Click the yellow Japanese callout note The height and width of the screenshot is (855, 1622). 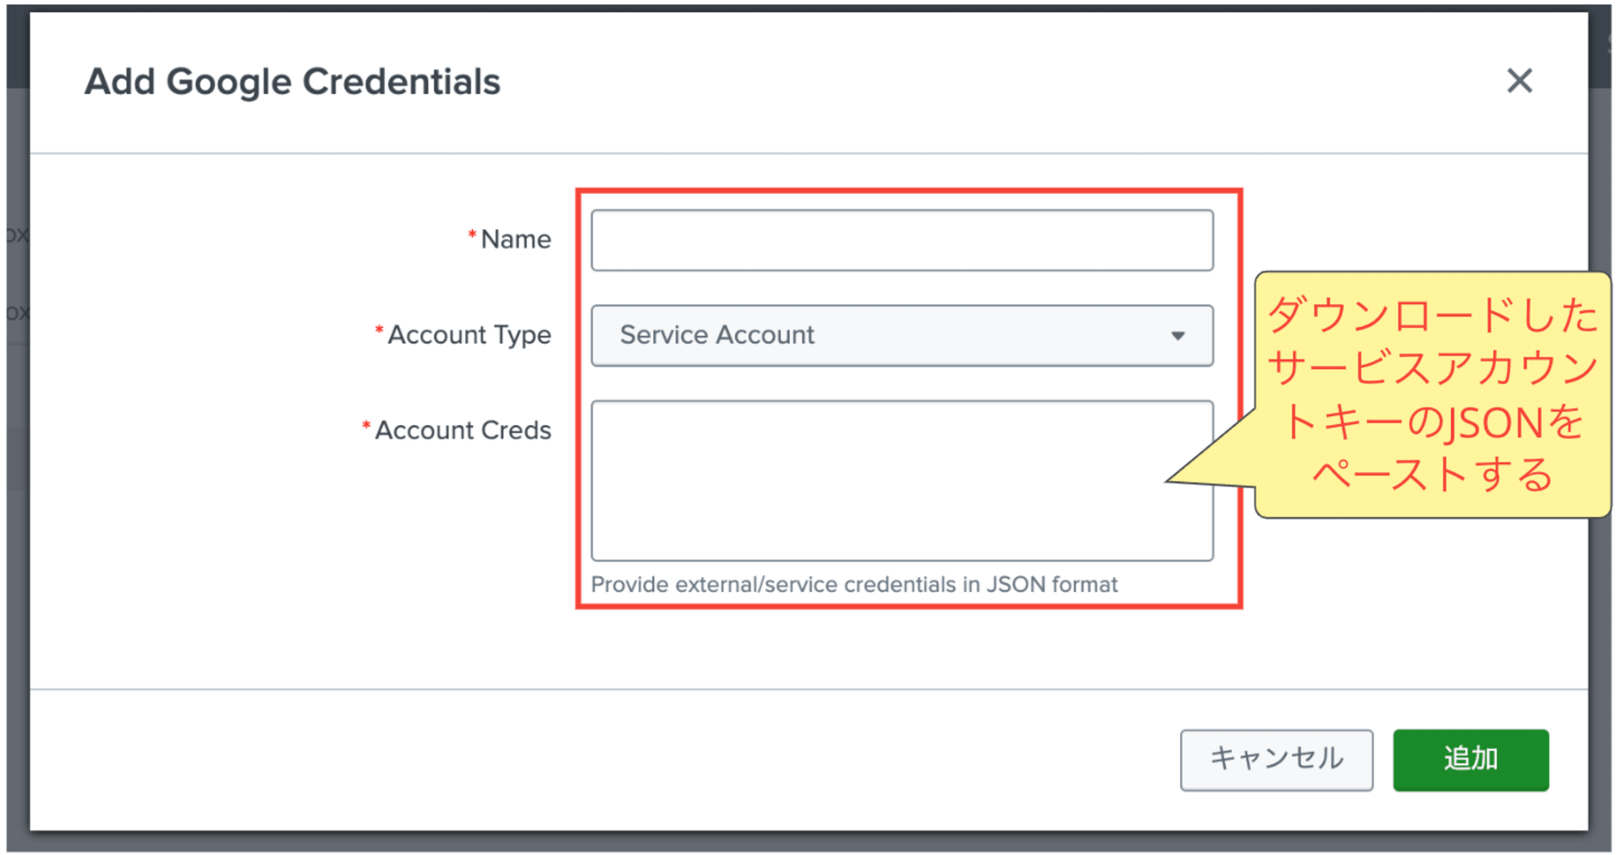click(x=1432, y=394)
